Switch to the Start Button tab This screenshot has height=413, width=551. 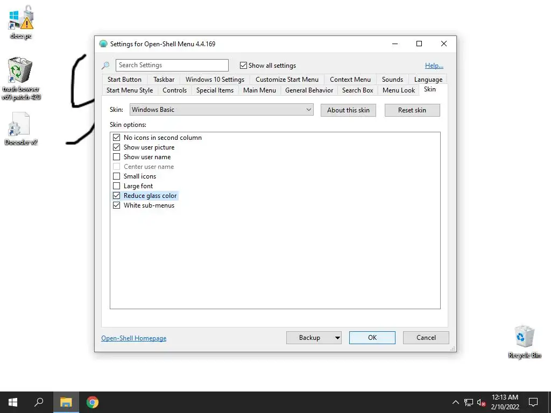click(x=124, y=80)
